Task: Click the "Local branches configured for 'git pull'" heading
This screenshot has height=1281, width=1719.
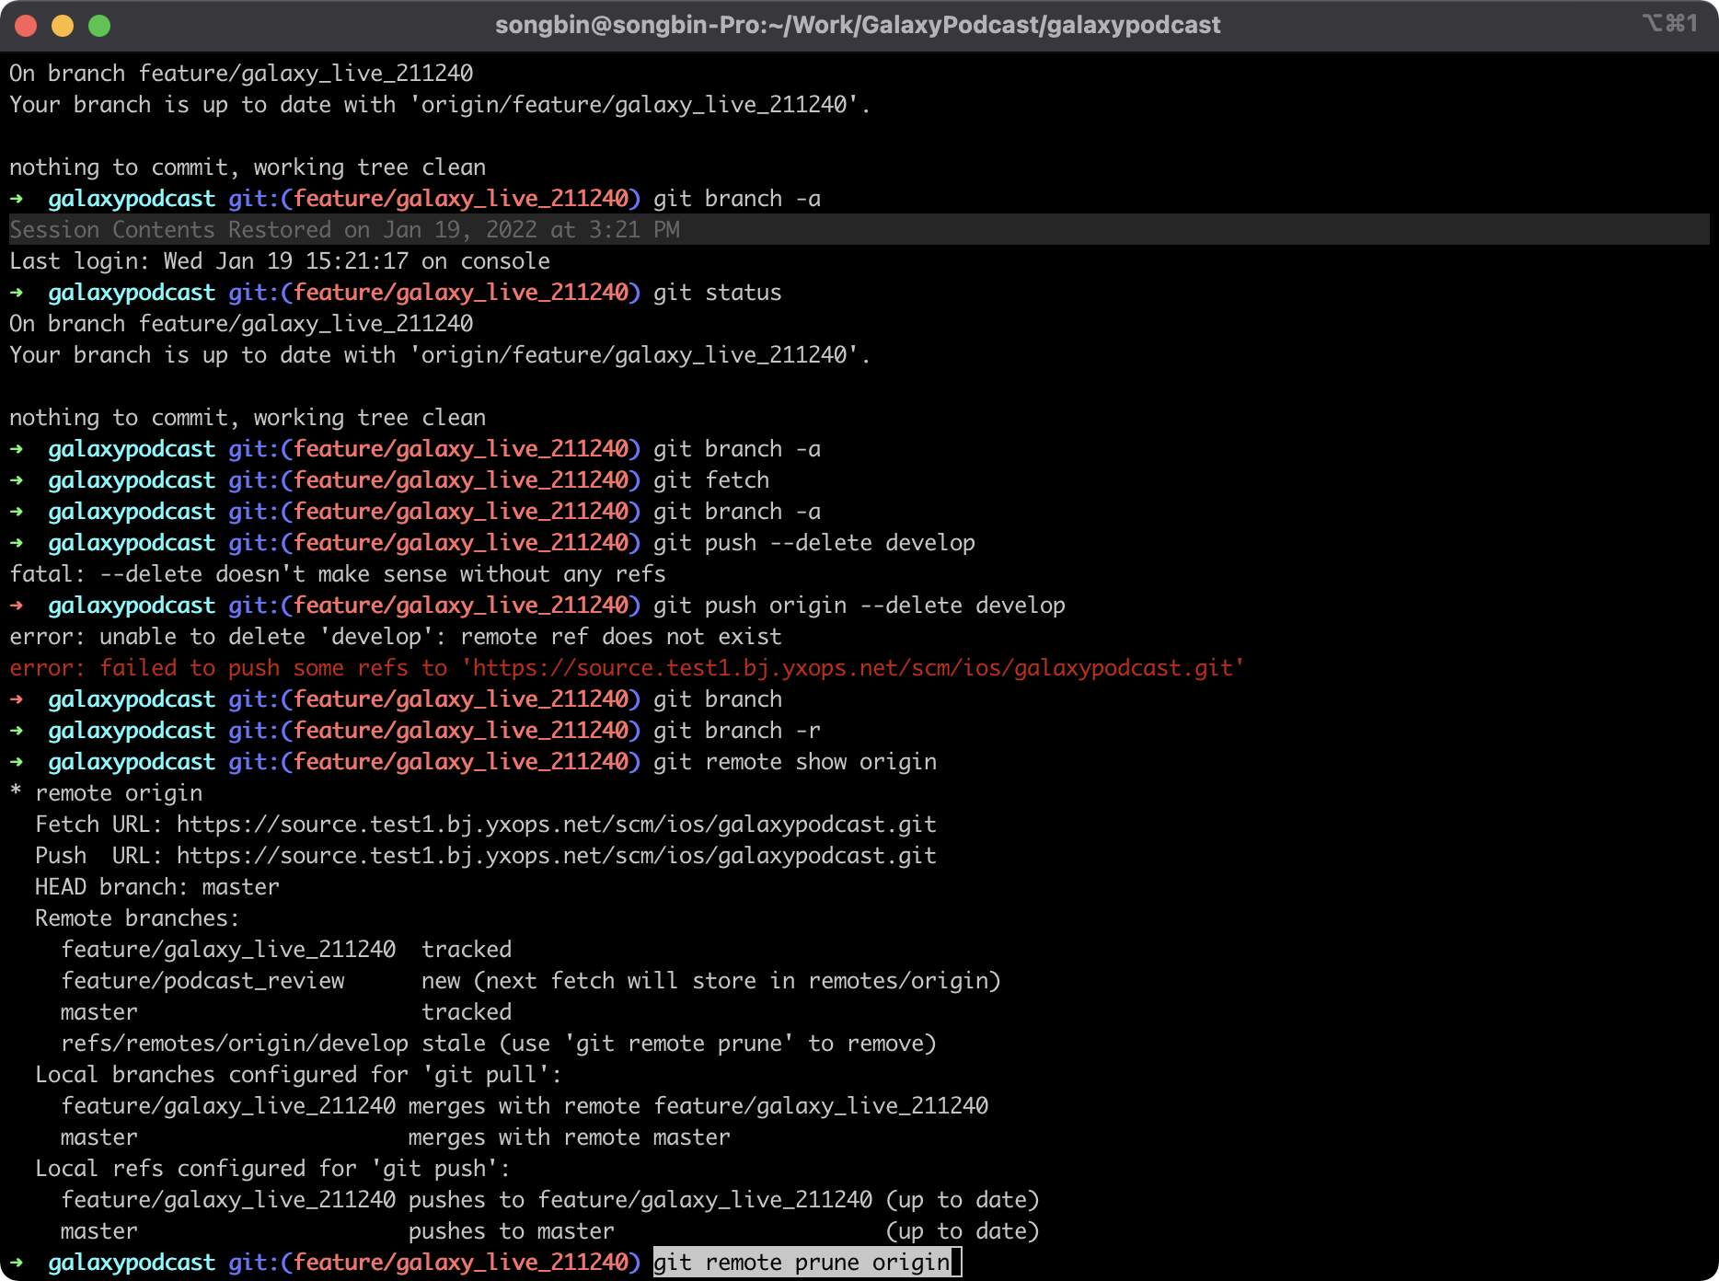Action: pos(299,1075)
